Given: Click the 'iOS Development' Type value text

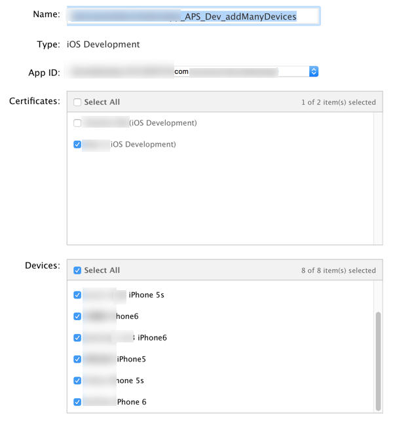Looking at the screenshot, I should pos(103,45).
